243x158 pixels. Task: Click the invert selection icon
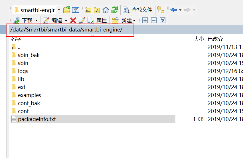pos(163,20)
